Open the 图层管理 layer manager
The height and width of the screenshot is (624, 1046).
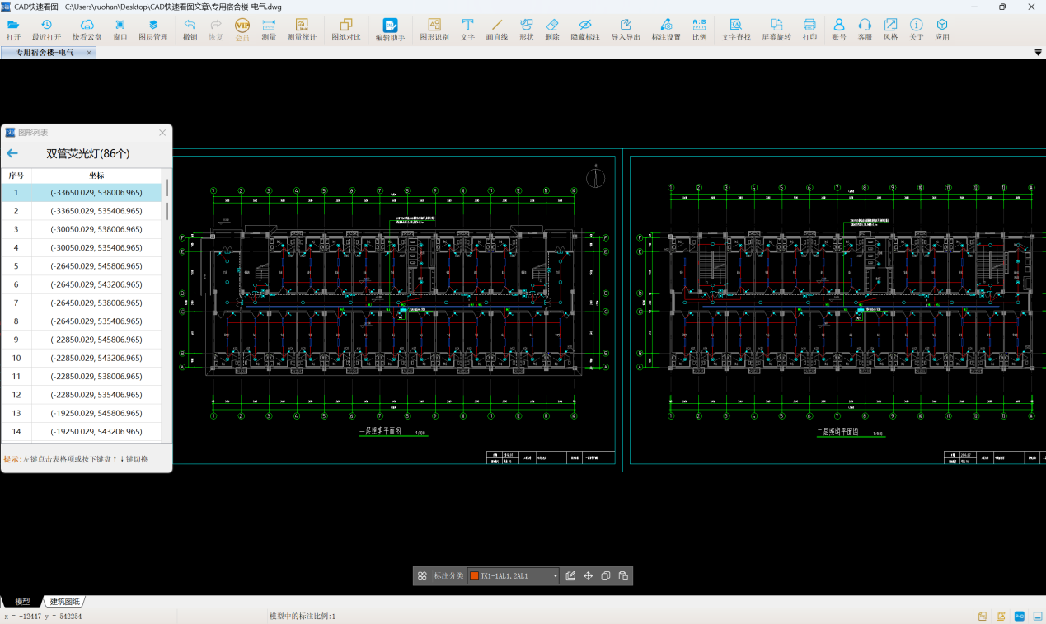coord(152,30)
